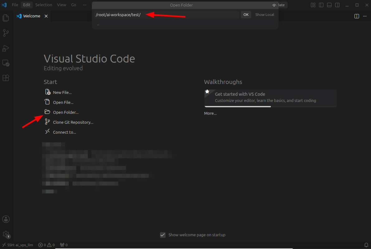This screenshot has height=249, width=371.
Task: Uncheck Show welcome page on startup
Action: pyautogui.click(x=163, y=235)
